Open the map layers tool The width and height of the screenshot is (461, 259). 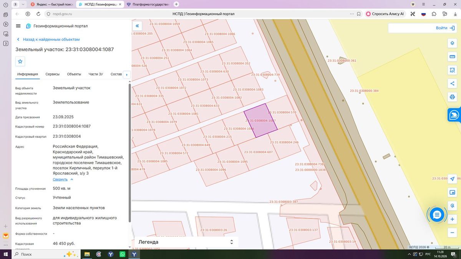tap(453, 43)
